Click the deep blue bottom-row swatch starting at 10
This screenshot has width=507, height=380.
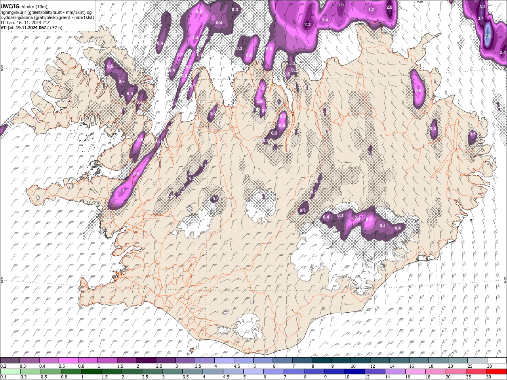coord(354,371)
